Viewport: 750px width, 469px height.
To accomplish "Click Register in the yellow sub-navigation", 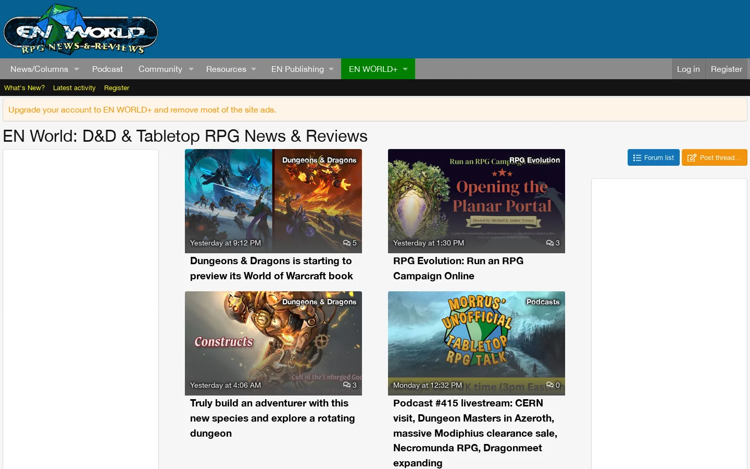I will click(x=117, y=88).
